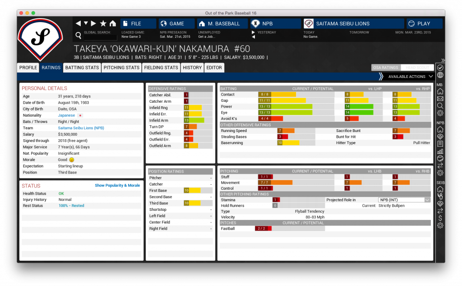Collapse the right sidebar with the double arrow
462x287 pixels.
click(443, 60)
